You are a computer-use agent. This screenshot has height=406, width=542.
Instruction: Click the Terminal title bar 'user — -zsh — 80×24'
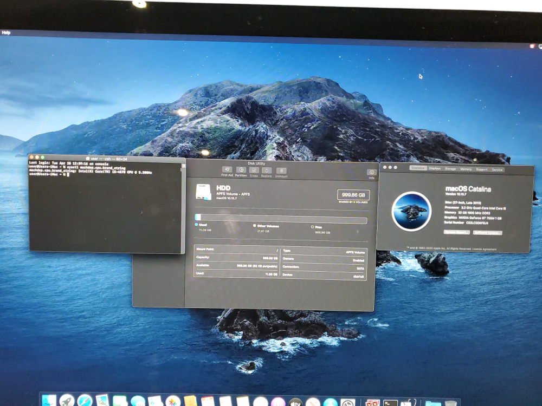click(x=107, y=159)
